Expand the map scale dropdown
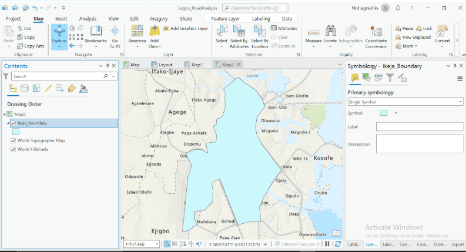Viewport: 466px width, 252px height. [157, 244]
